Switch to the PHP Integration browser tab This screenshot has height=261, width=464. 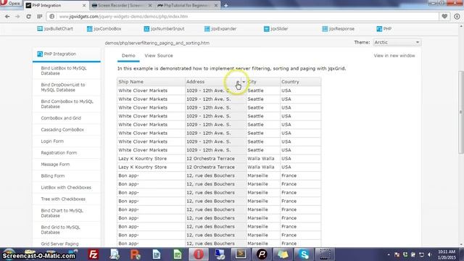pos(55,6)
